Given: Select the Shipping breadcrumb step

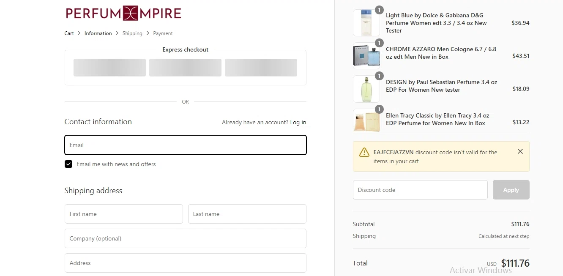Looking at the screenshot, I should tap(132, 33).
